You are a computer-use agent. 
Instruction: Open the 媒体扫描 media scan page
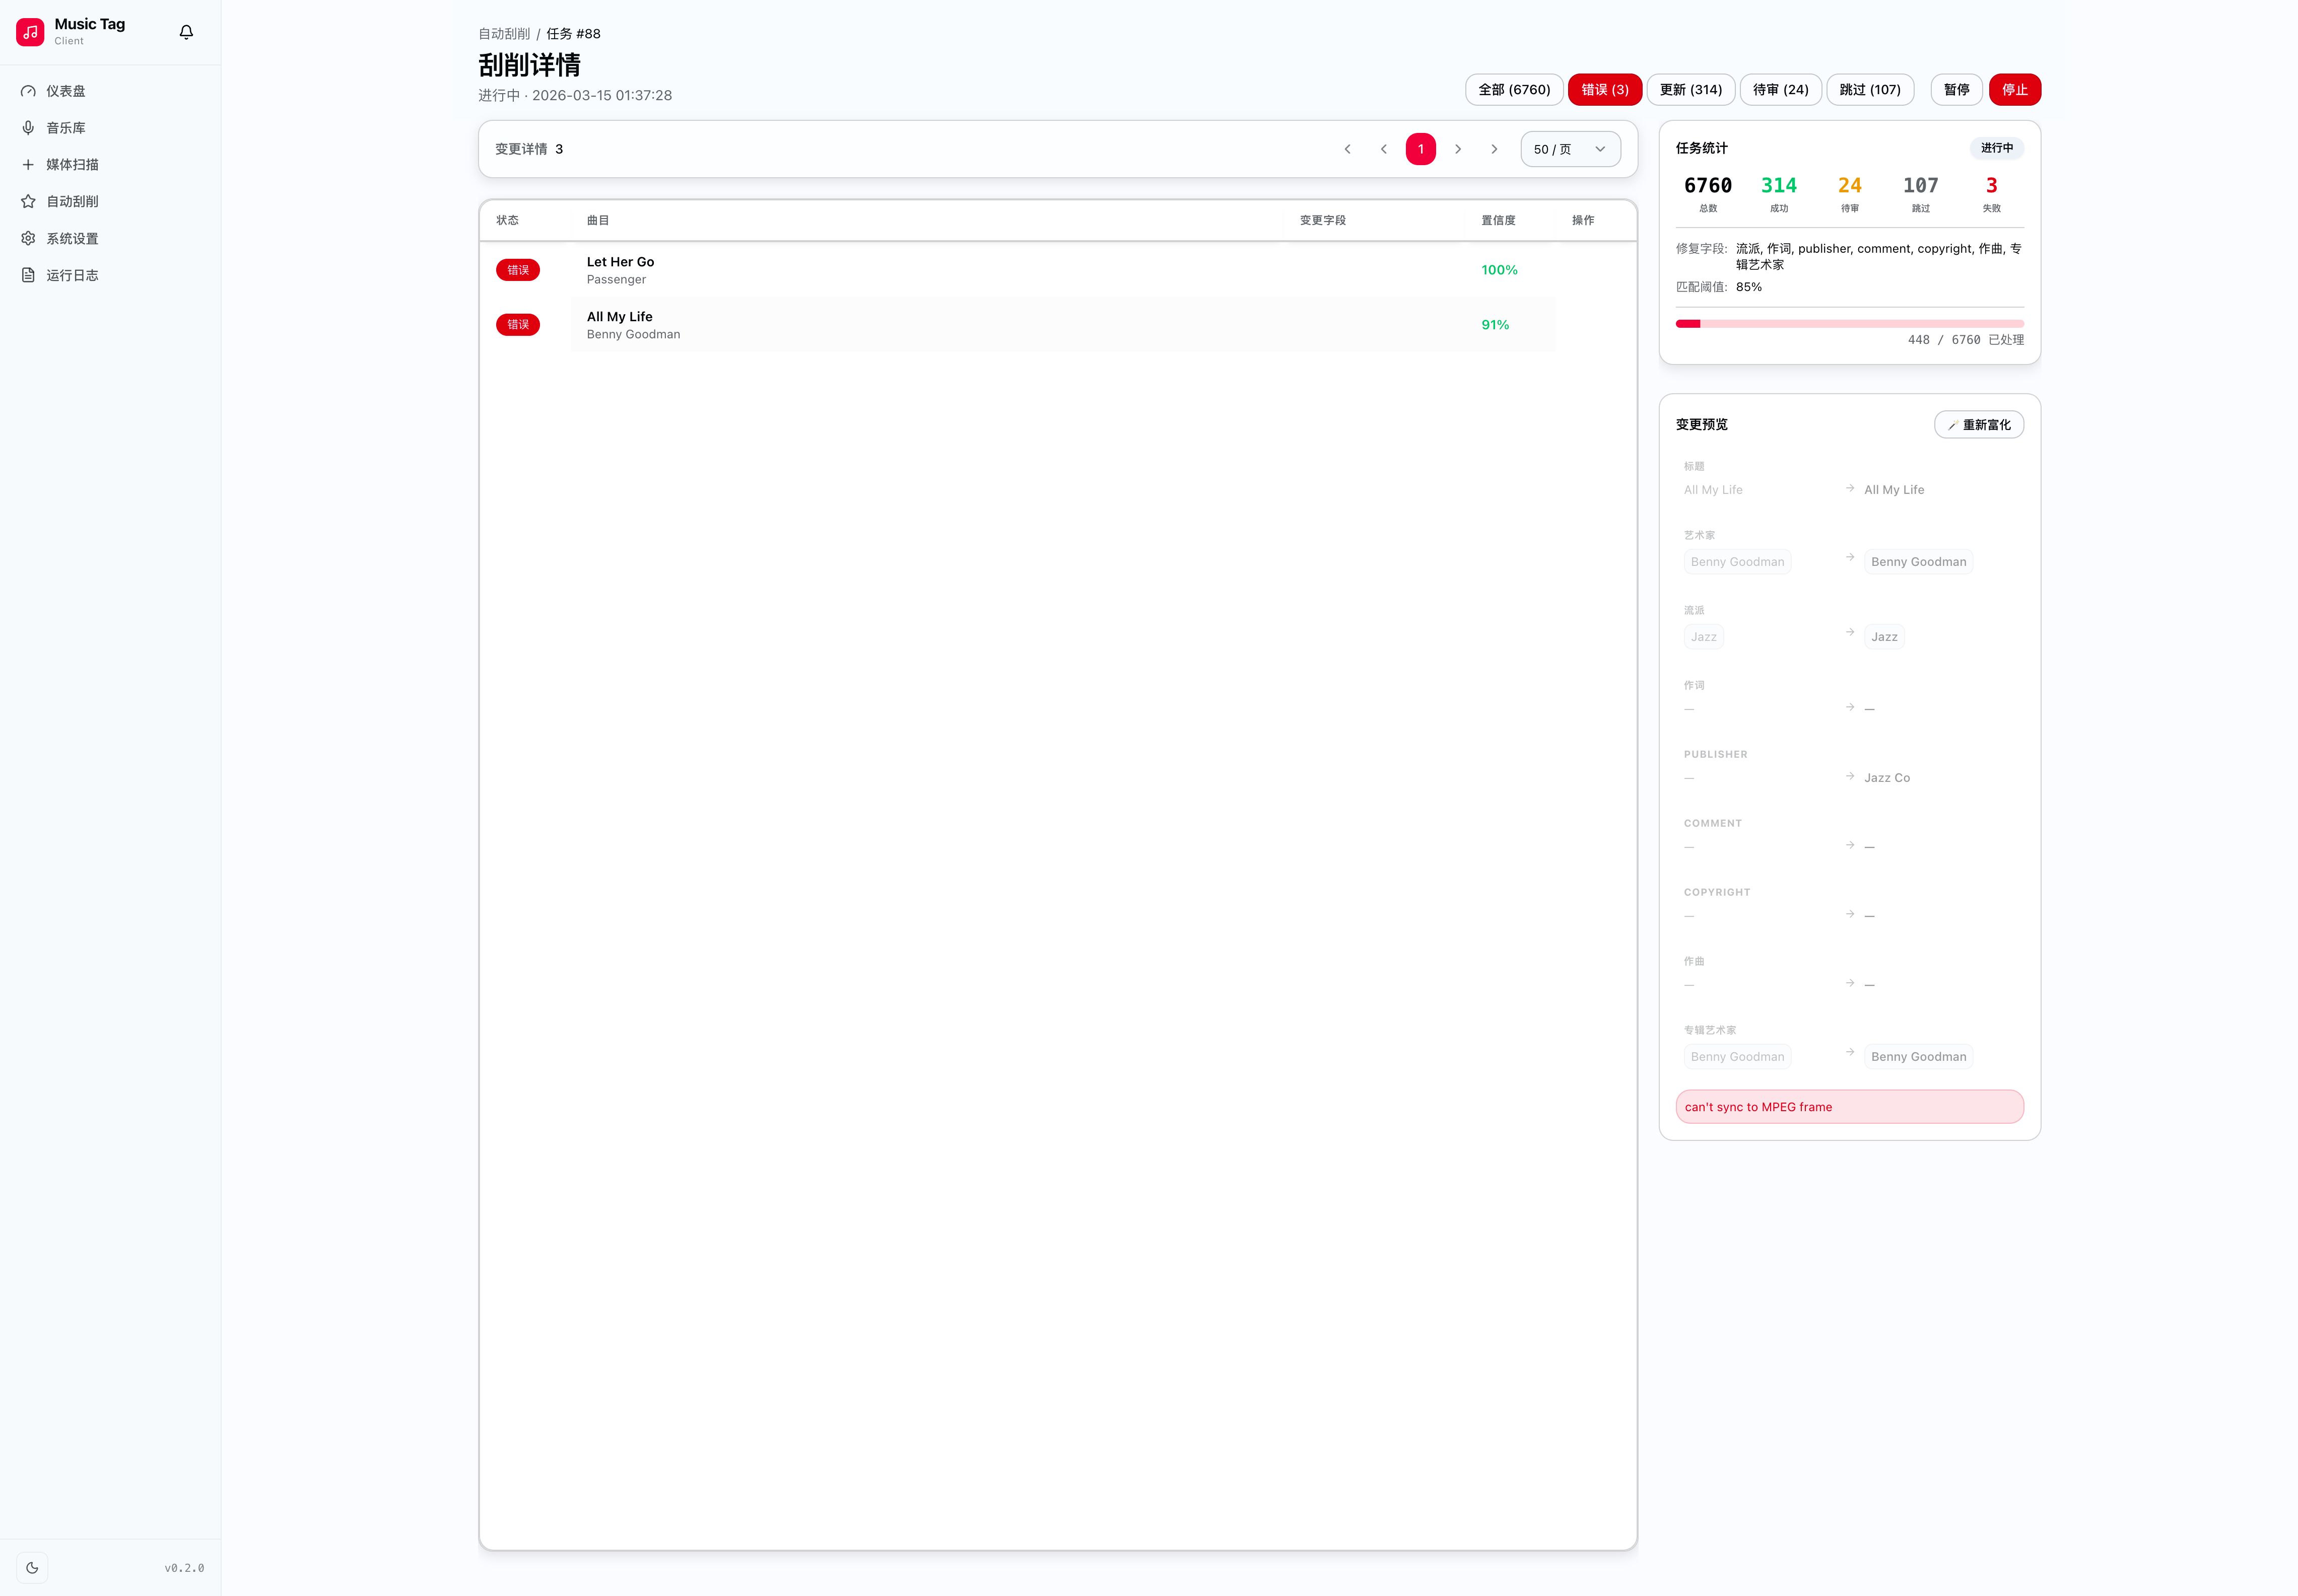tap(72, 165)
